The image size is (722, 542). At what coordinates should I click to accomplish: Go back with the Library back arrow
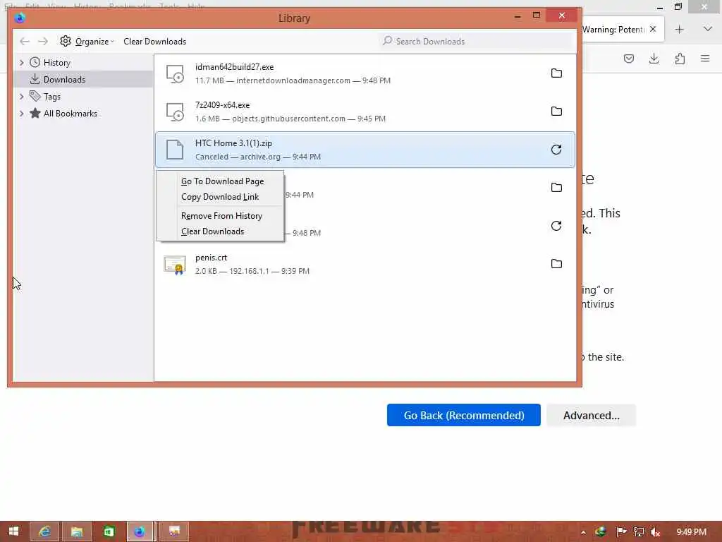point(25,42)
